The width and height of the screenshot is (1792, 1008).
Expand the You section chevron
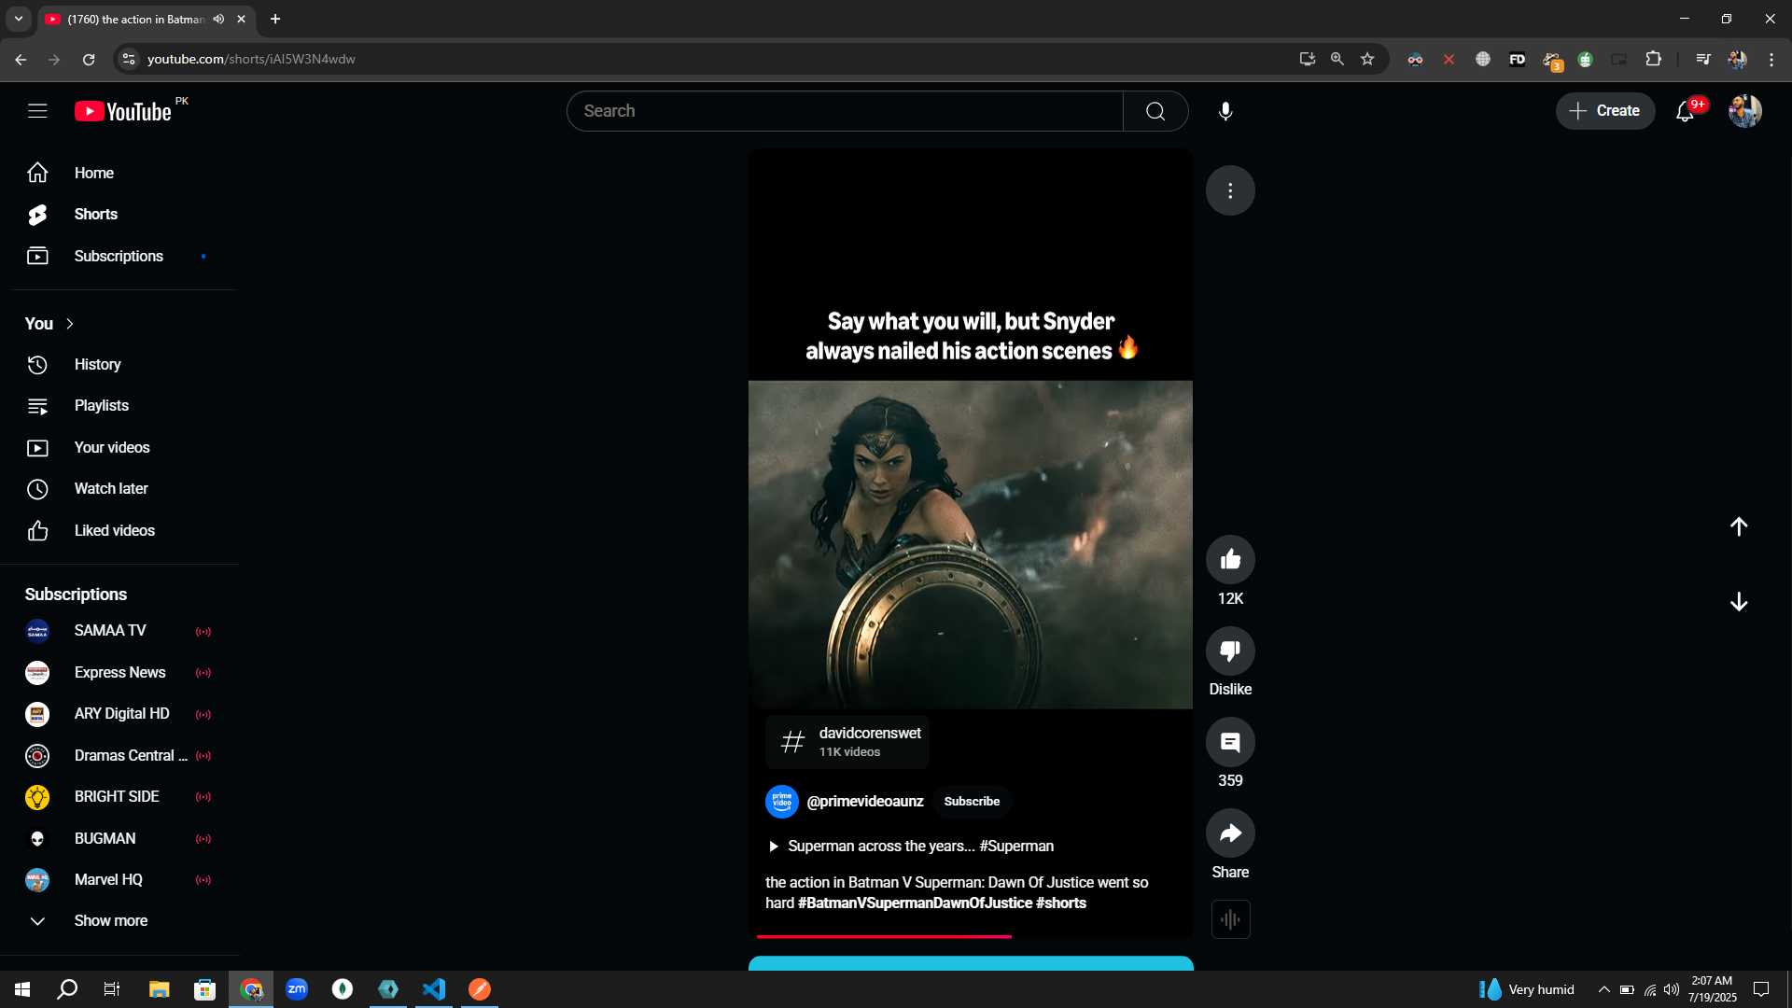tap(70, 324)
